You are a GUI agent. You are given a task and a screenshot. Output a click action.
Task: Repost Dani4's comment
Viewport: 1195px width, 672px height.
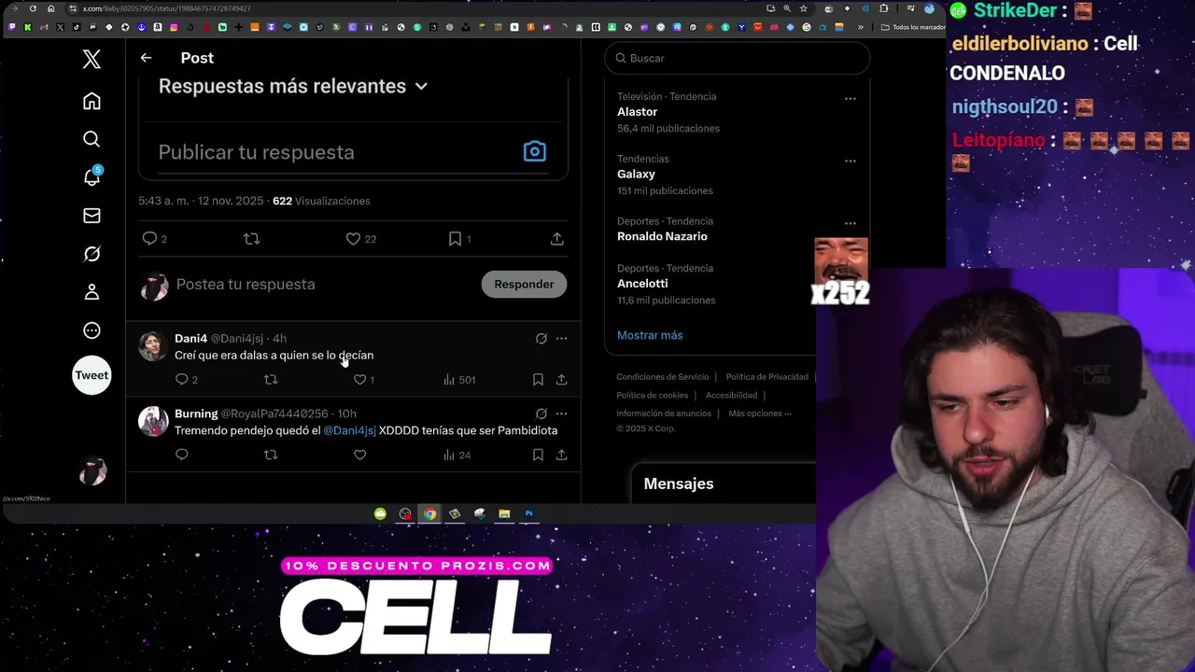click(271, 380)
